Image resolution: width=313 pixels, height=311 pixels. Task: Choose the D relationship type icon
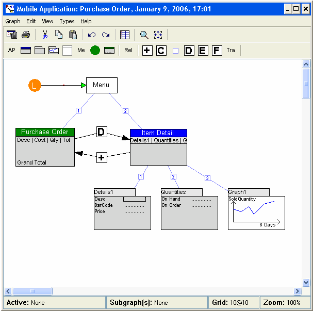pyautogui.click(x=189, y=50)
